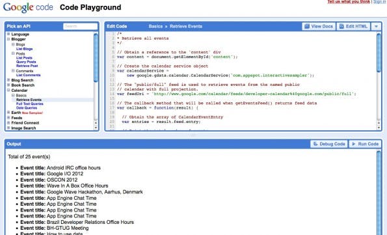This screenshot has height=235, width=387.
Task: Click the API list scrollbar thumb
Action: [x=96, y=57]
